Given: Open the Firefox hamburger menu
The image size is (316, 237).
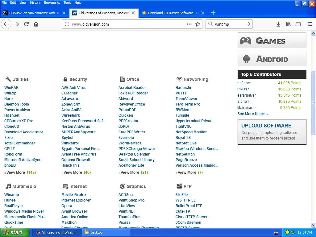Looking at the screenshot, I should 310,24.
